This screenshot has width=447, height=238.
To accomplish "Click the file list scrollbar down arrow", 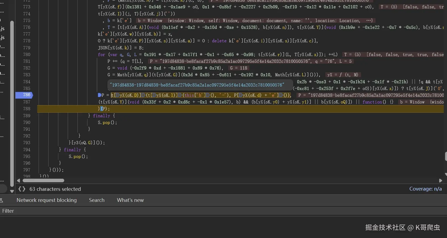I will click(x=12, y=191).
